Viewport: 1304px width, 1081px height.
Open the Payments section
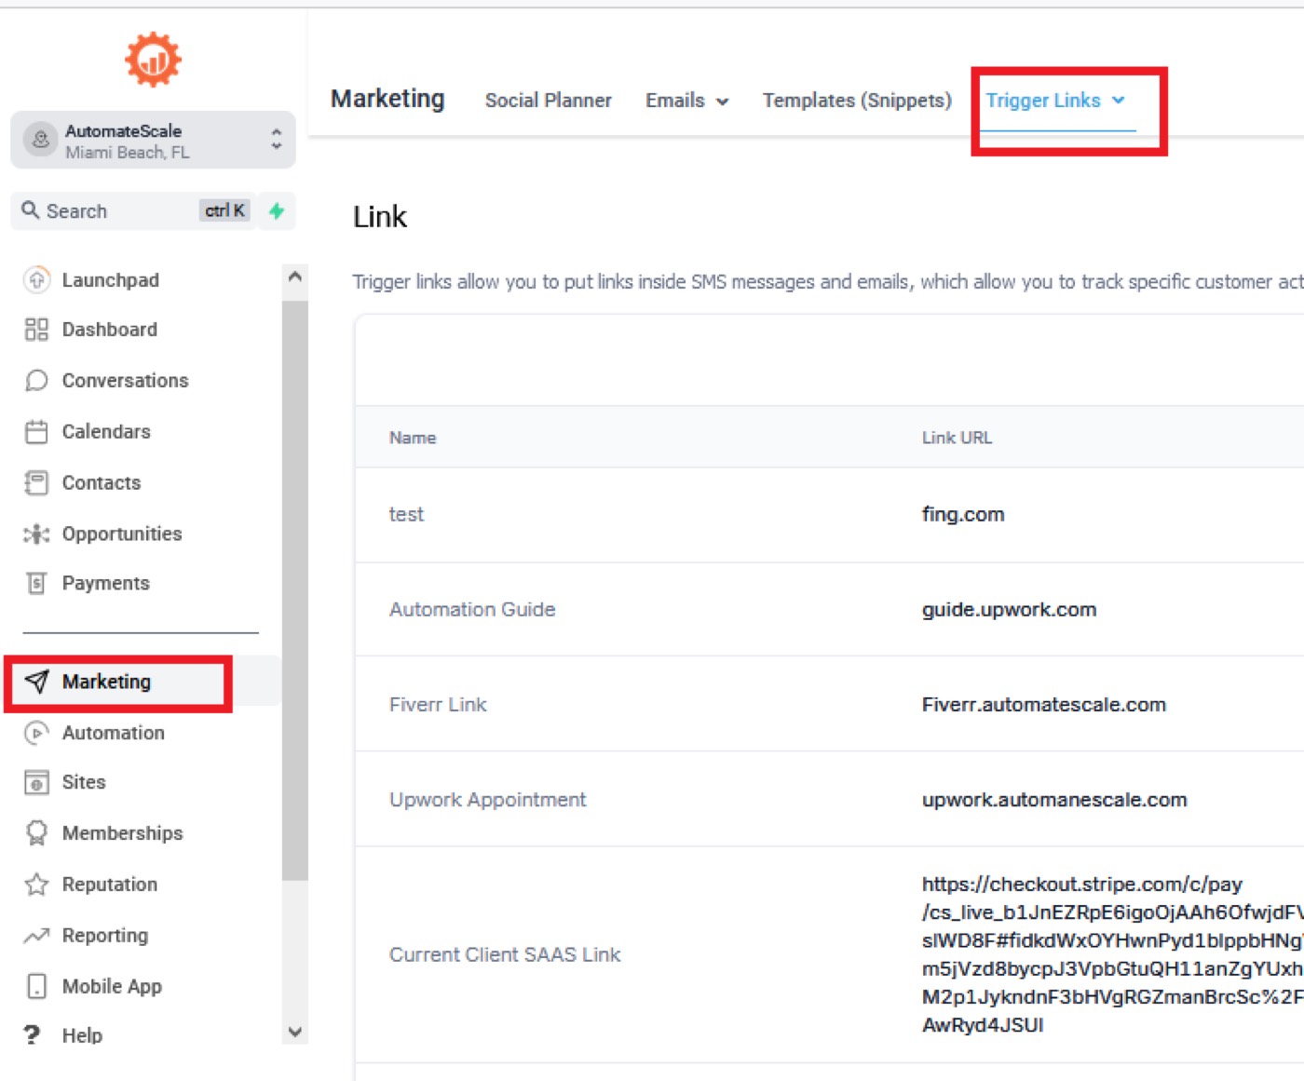pos(106,583)
